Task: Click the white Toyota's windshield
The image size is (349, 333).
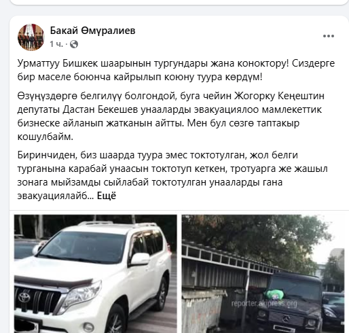Action: tap(84, 247)
